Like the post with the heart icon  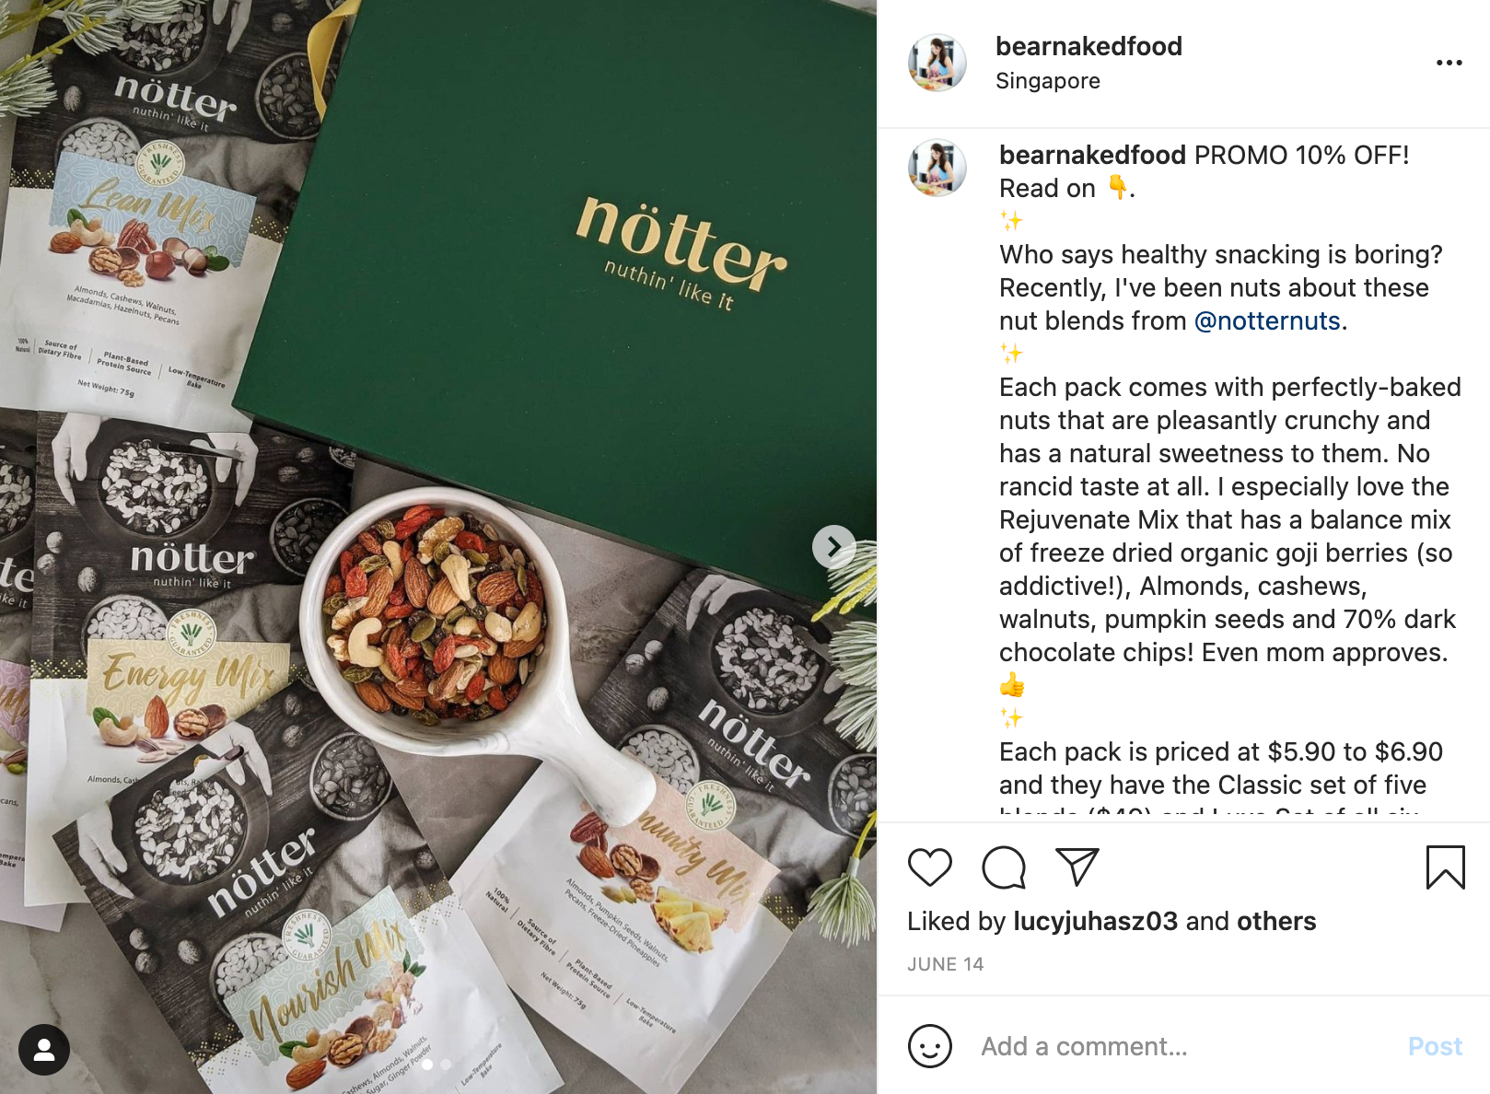coord(929,867)
